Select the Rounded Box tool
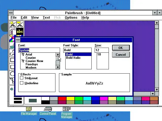Screen dimensions: 162x121 (x=12, y=67)
